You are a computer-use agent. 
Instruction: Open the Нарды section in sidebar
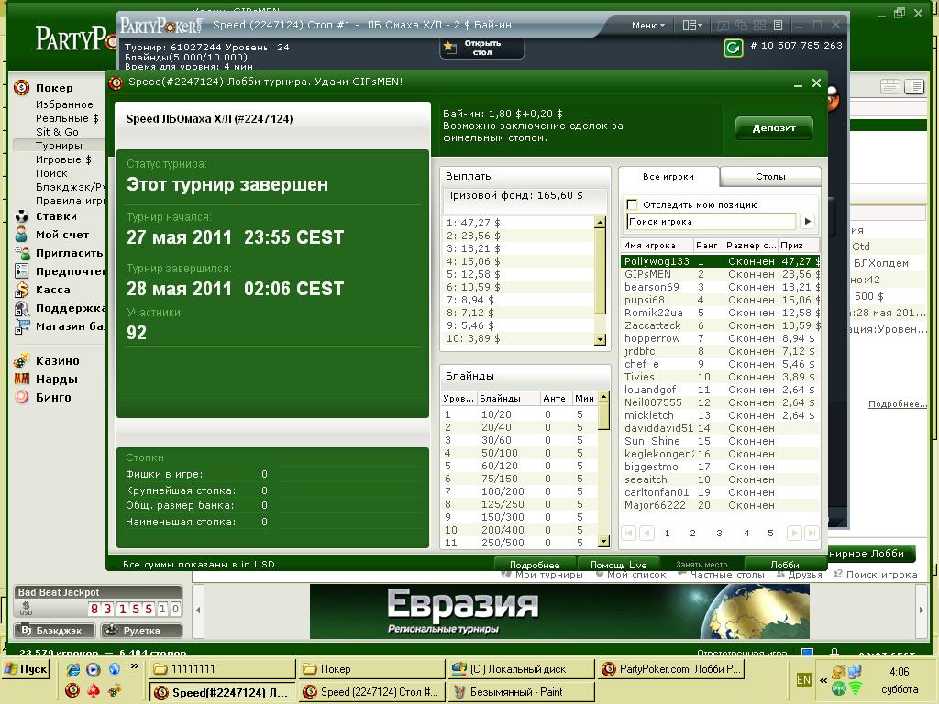(56, 379)
